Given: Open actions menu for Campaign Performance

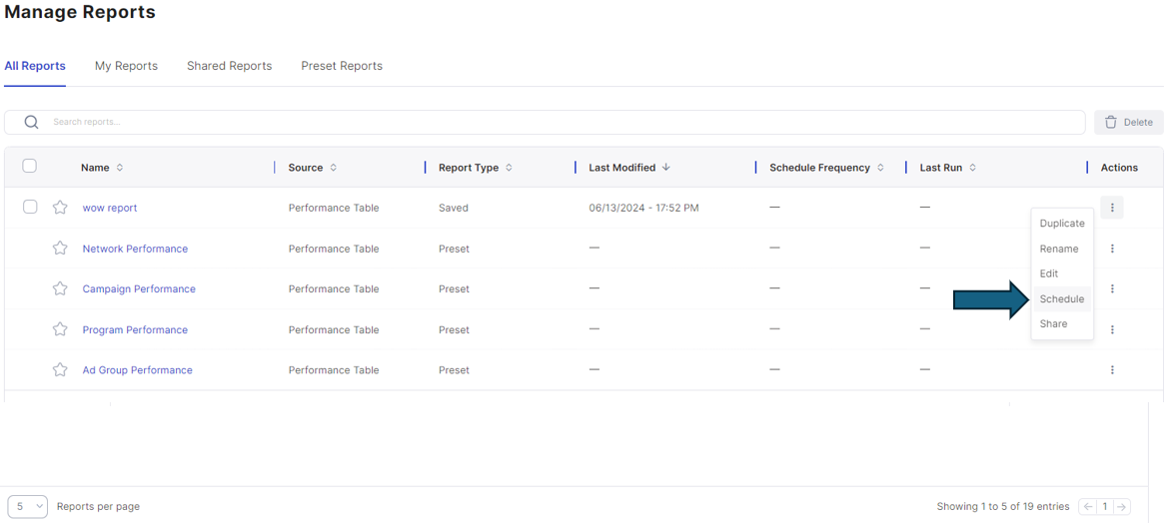Looking at the screenshot, I should pyautogui.click(x=1112, y=289).
